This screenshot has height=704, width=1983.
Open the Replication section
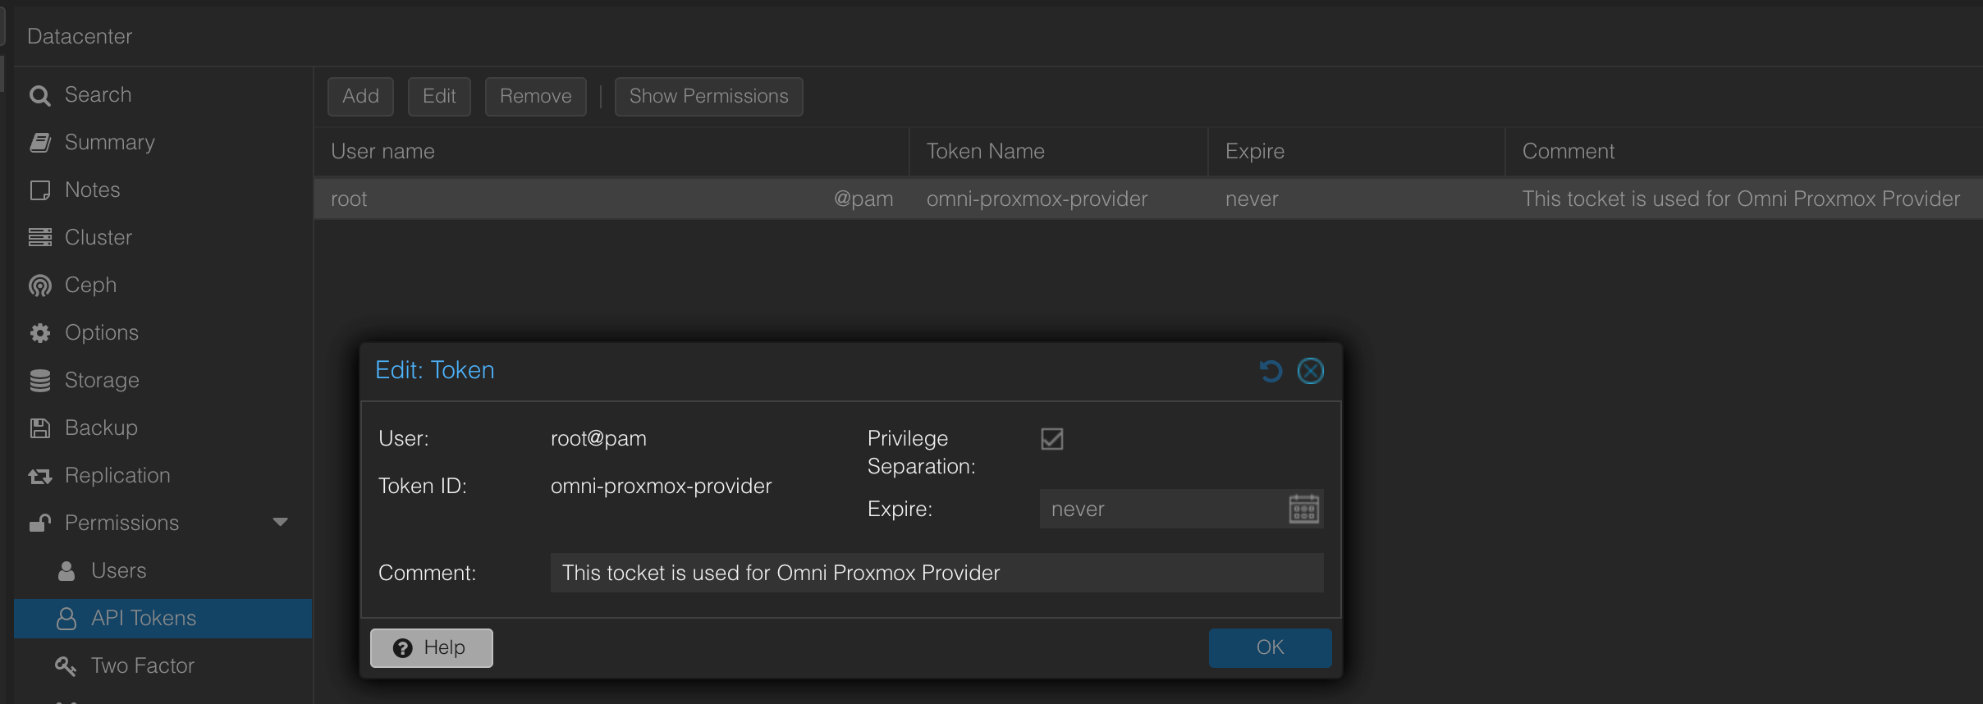click(x=117, y=476)
